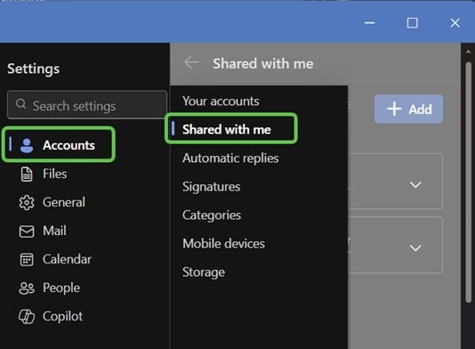Select Your accounts submenu item

click(x=221, y=101)
